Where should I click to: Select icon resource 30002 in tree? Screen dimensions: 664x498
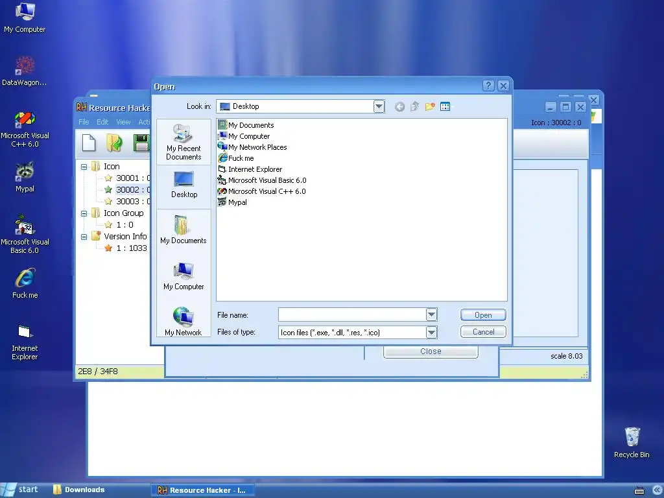coord(127,190)
